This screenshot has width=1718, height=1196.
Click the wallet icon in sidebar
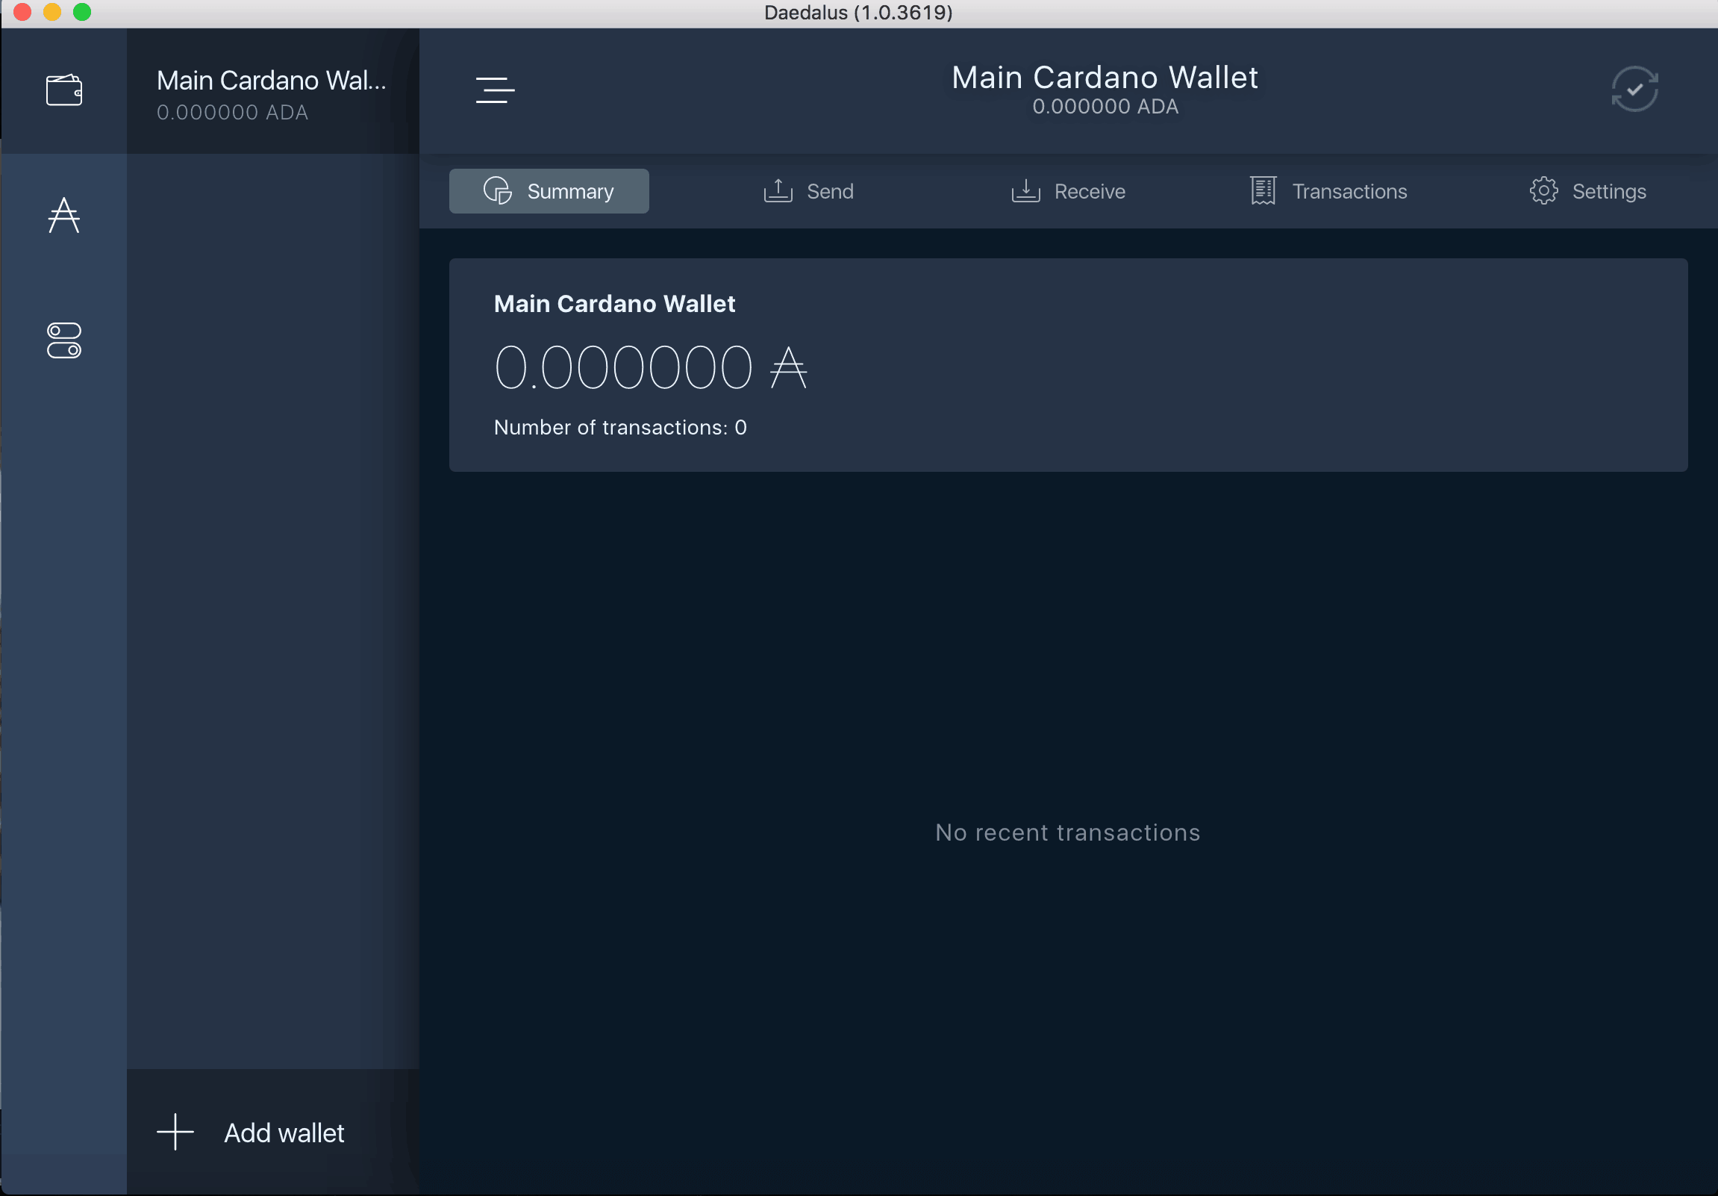64,89
